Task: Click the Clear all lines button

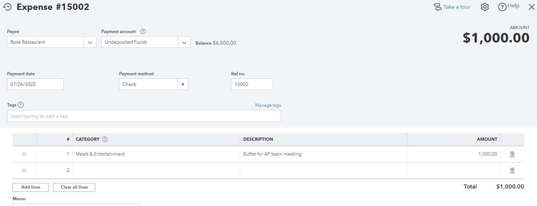Action: (x=74, y=187)
